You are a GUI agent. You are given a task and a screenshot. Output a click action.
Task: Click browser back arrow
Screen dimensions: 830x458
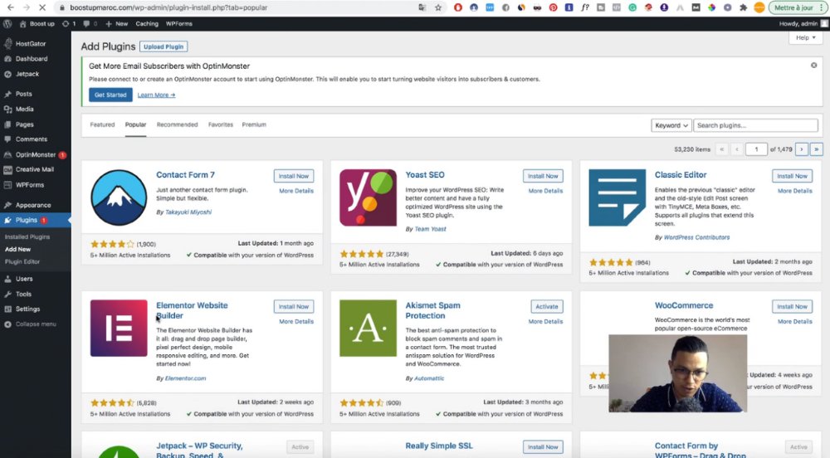11,7
